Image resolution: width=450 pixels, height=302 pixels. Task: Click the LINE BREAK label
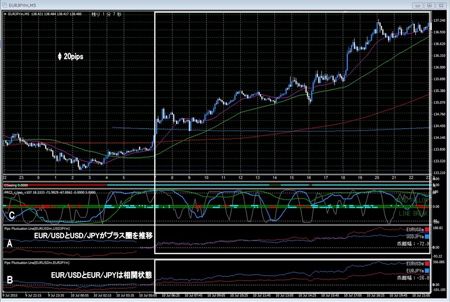413,213
